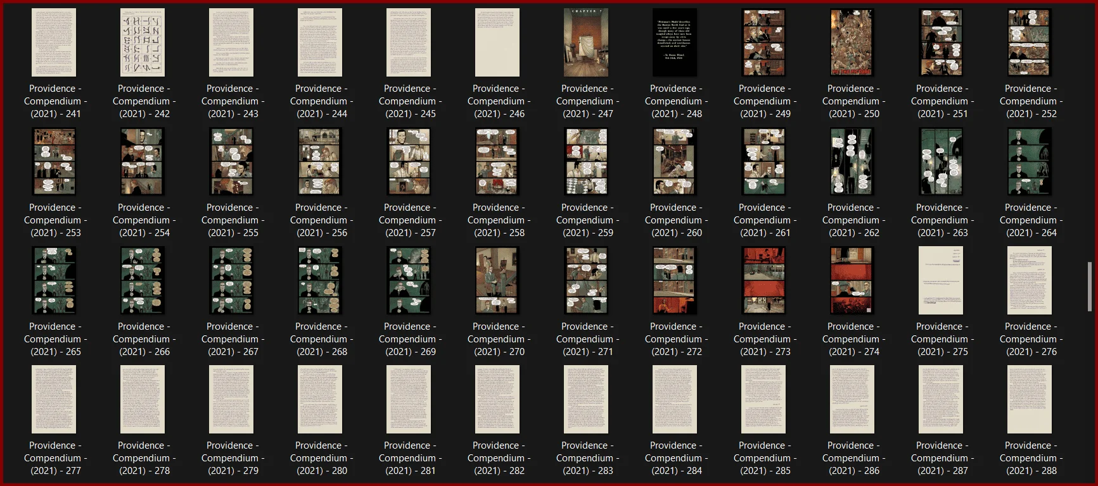Select caption 'Providence - Compendium (2021) - 285'
1098x486 pixels.
tap(765, 458)
